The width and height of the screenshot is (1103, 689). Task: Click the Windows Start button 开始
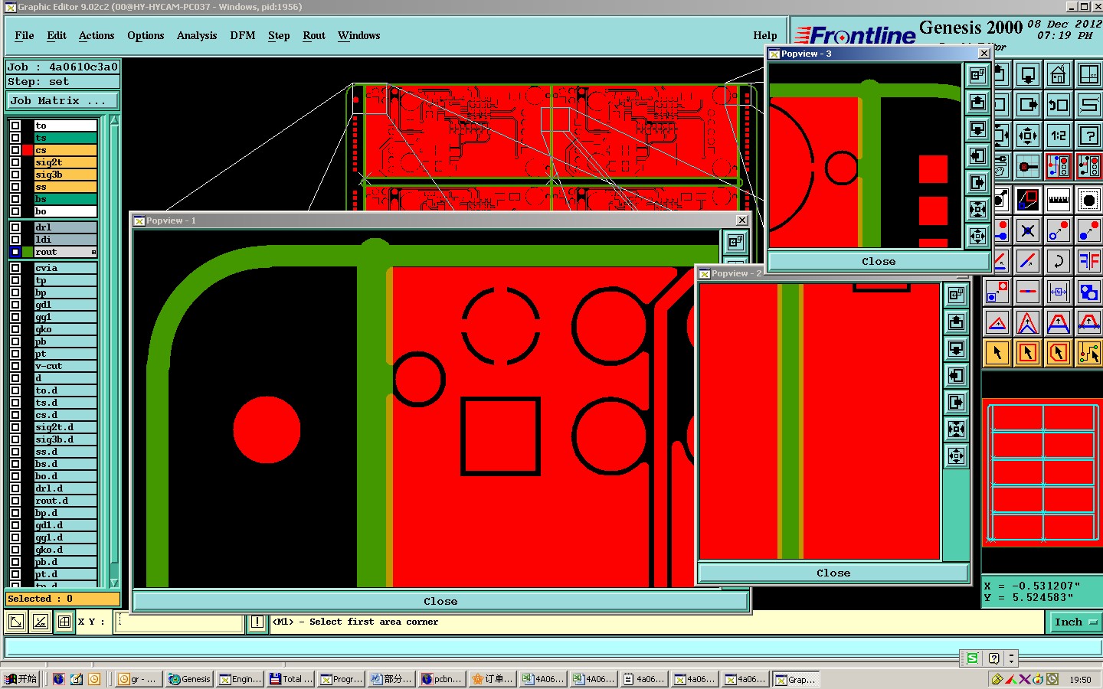[21, 679]
